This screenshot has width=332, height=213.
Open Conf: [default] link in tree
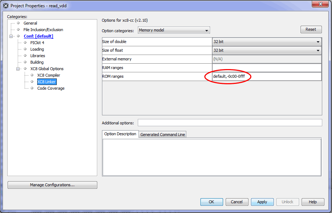(38, 36)
